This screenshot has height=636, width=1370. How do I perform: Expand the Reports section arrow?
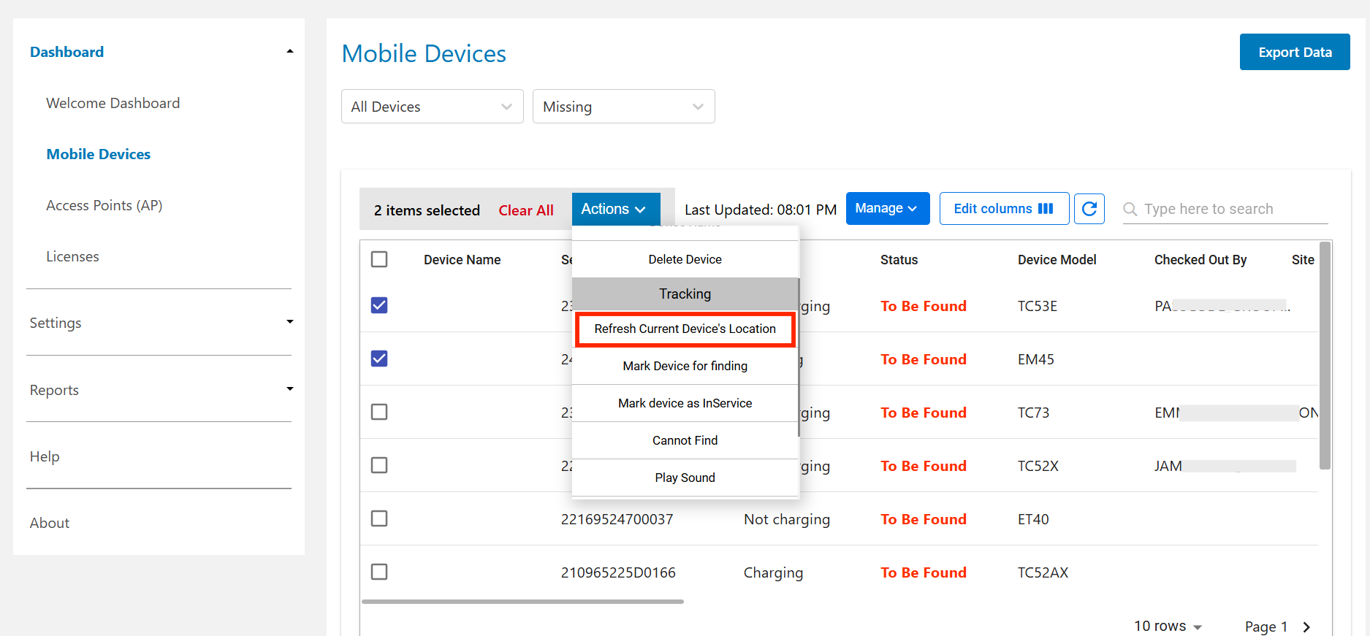(x=290, y=389)
